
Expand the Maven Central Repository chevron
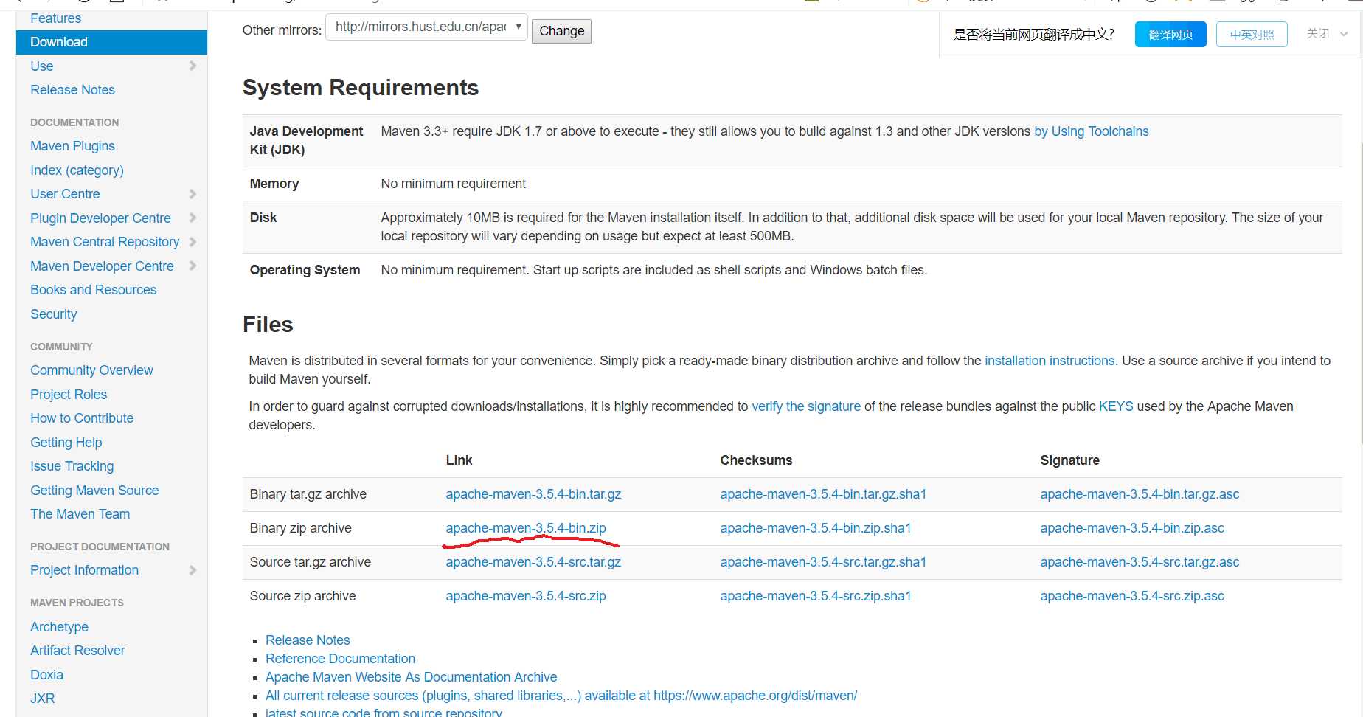(193, 242)
